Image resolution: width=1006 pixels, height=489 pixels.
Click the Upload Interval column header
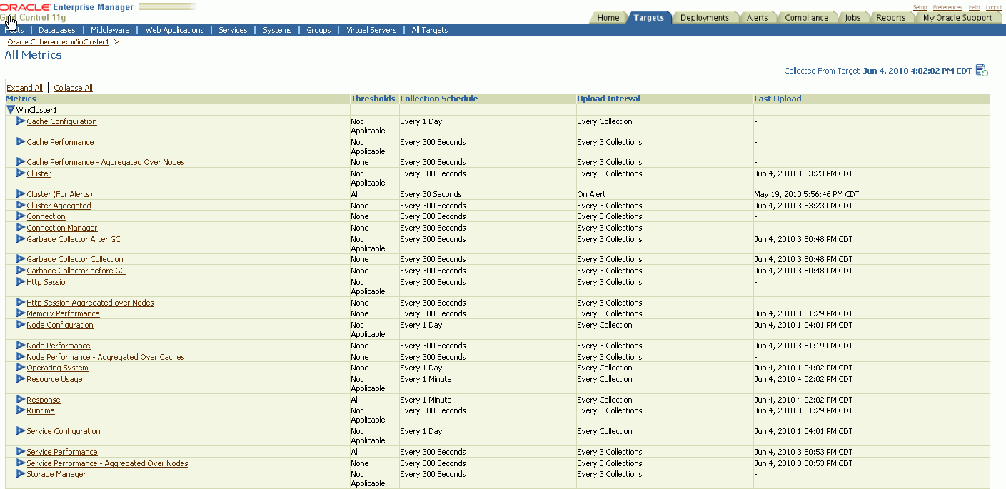[608, 99]
